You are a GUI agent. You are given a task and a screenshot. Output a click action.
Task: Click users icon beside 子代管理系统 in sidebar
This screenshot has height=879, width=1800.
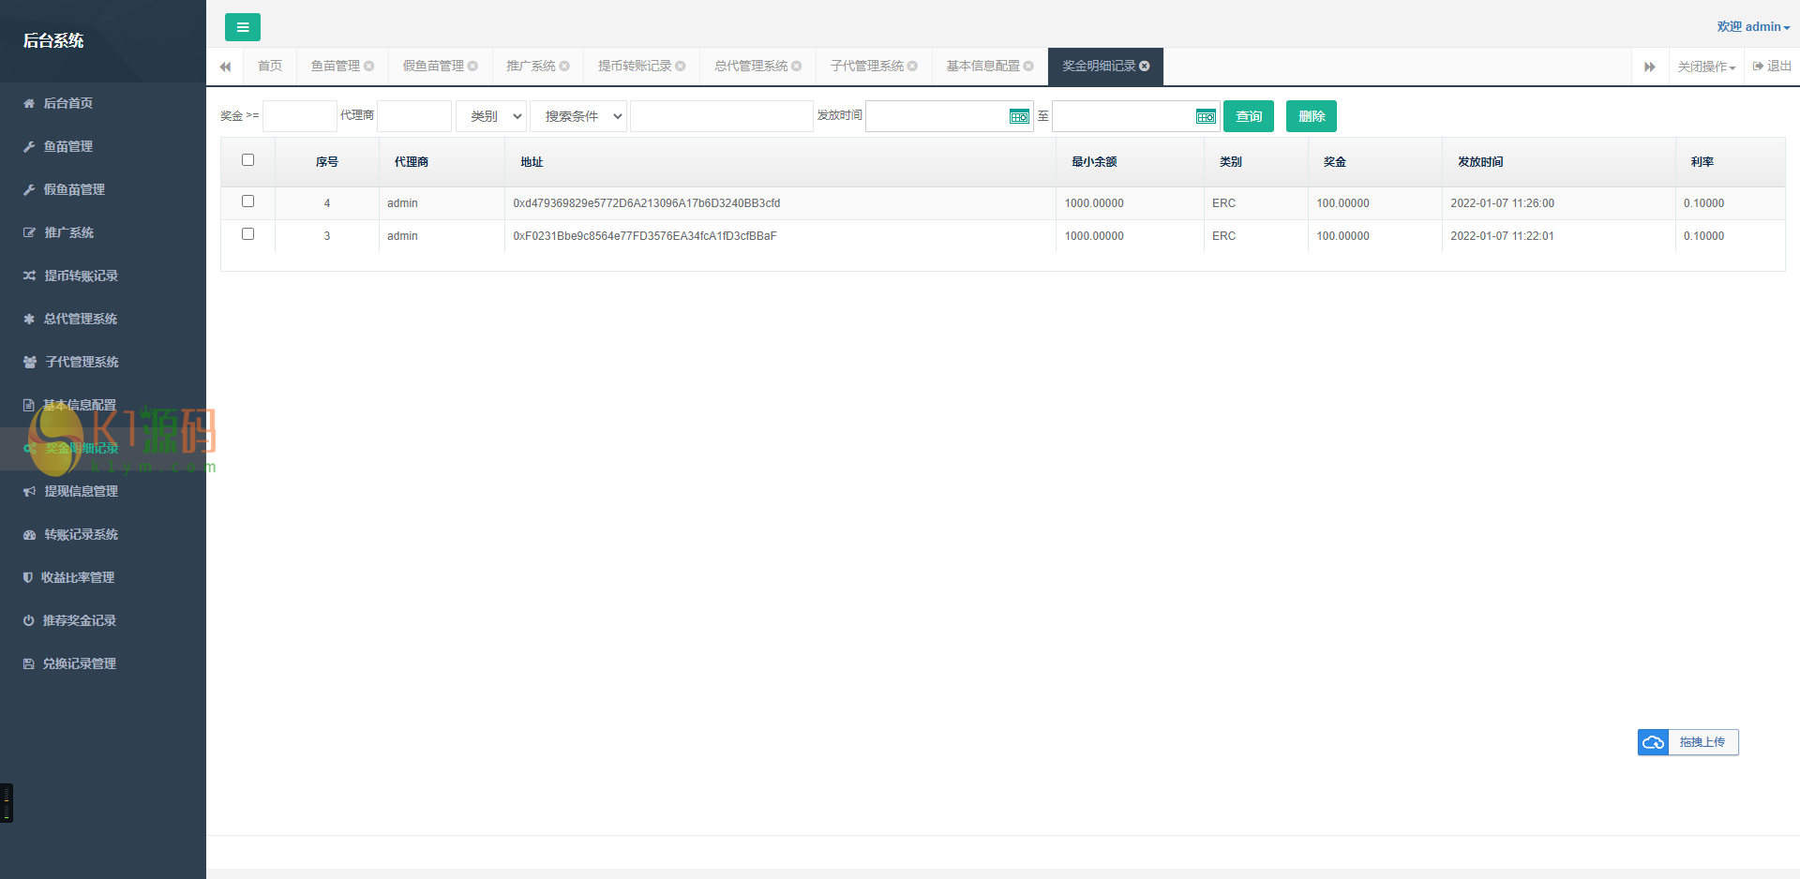click(x=30, y=362)
